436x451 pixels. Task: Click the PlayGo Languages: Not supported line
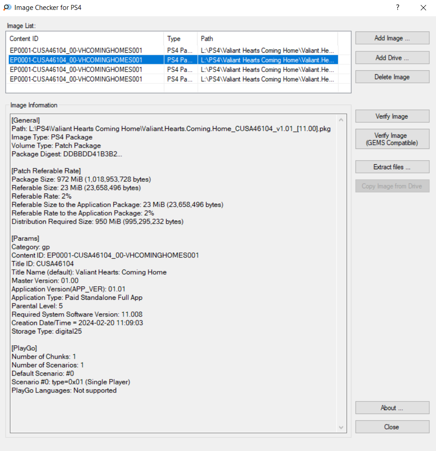tap(64, 390)
